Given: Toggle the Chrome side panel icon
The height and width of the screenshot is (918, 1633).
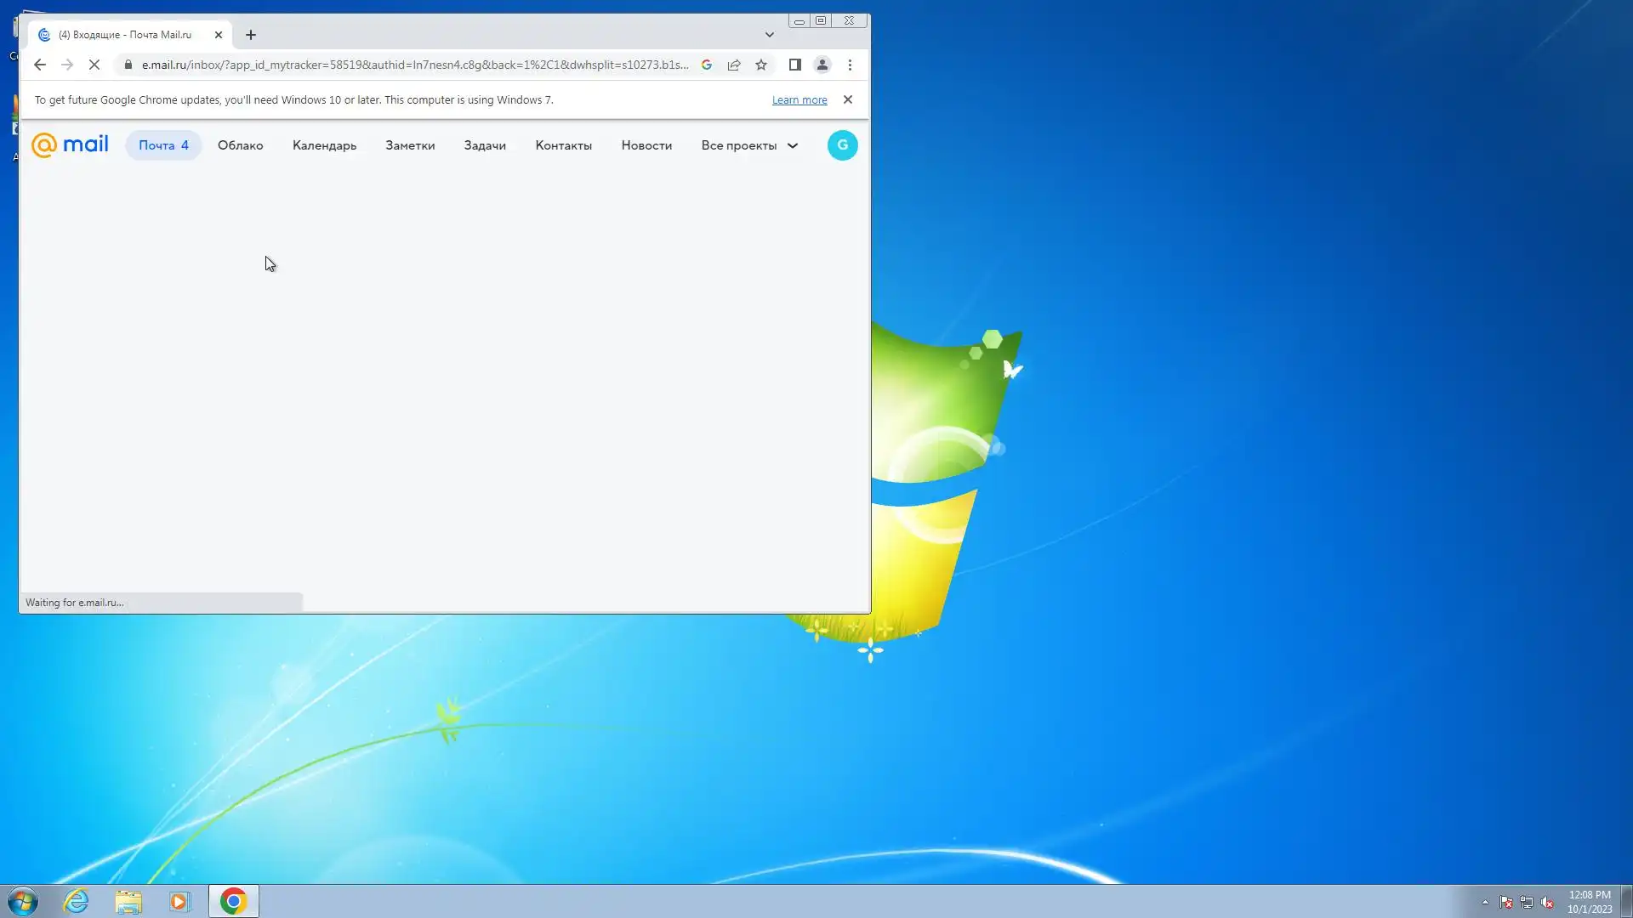Looking at the screenshot, I should [x=795, y=65].
